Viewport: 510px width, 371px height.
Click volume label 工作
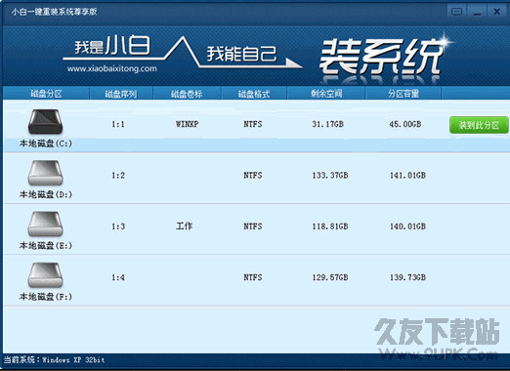pos(185,226)
